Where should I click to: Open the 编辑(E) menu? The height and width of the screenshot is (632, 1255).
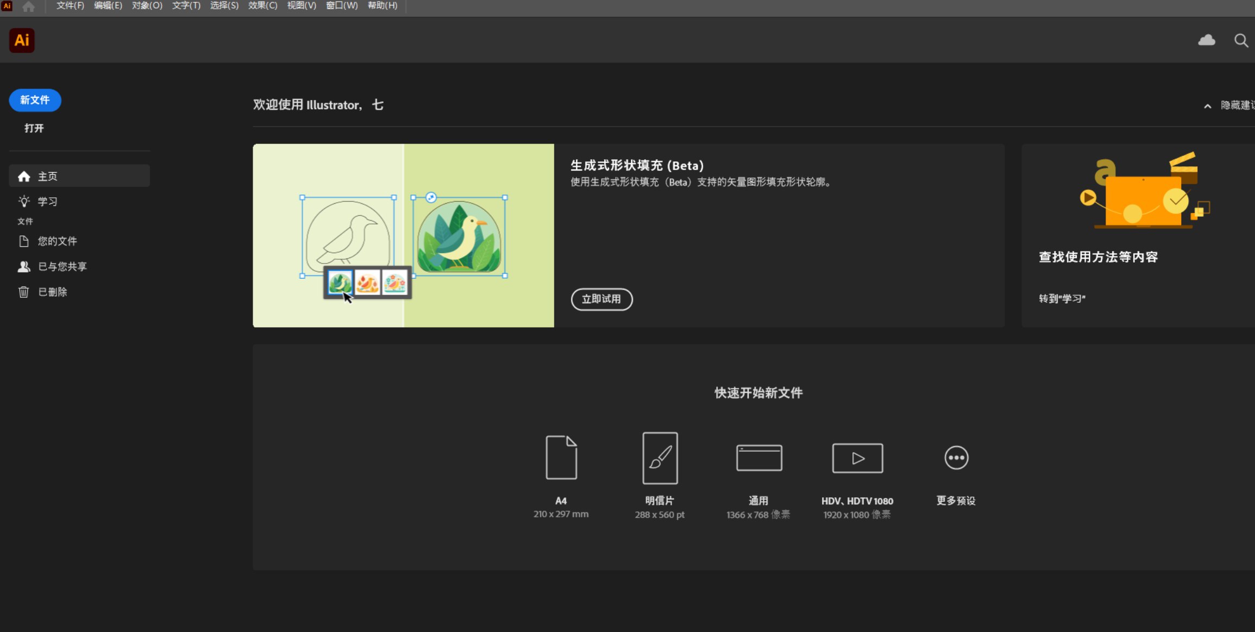click(108, 5)
